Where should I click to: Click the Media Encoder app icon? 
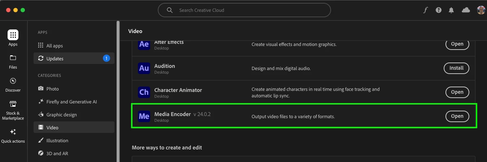(144, 116)
